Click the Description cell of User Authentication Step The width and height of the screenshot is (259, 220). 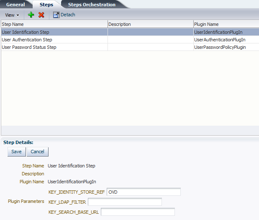tap(151, 40)
